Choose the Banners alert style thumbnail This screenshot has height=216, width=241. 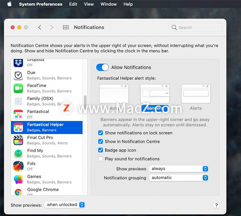pos(155,94)
